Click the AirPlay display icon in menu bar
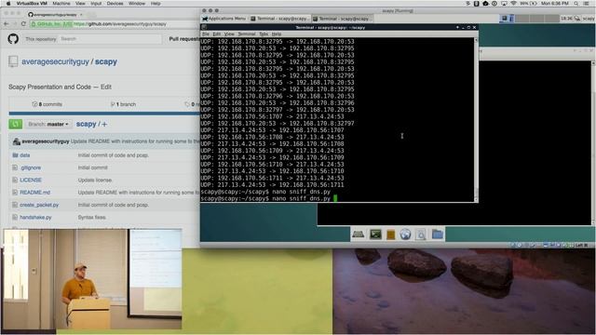596x335 pixels. 504,4
